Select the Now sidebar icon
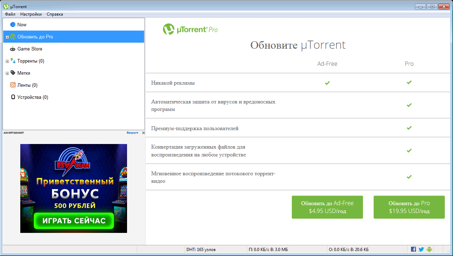 click(13, 24)
